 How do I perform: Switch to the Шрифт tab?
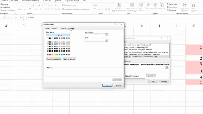pyautogui.click(x=55, y=29)
